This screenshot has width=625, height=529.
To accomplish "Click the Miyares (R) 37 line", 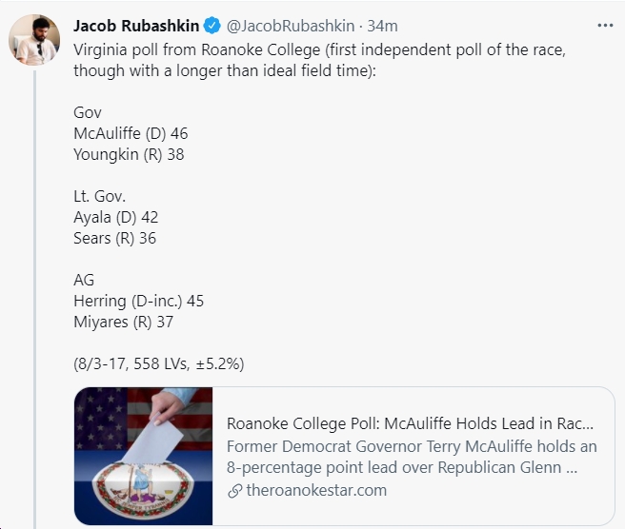I will pos(124,322).
